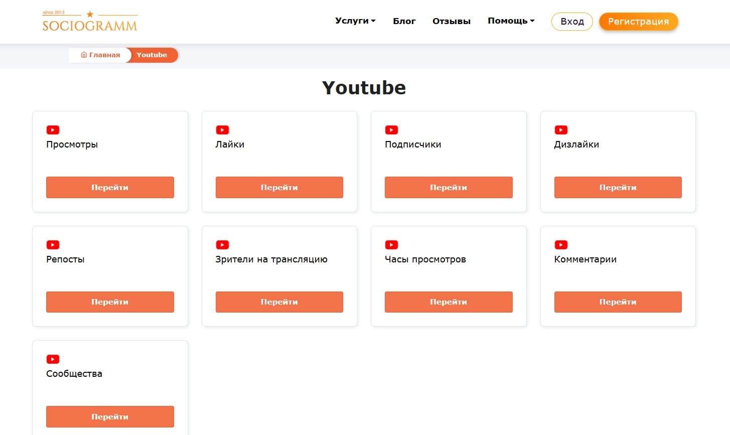Image resolution: width=730 pixels, height=435 pixels.
Task: Click the Sociogramm logo
Action: pyautogui.click(x=90, y=22)
